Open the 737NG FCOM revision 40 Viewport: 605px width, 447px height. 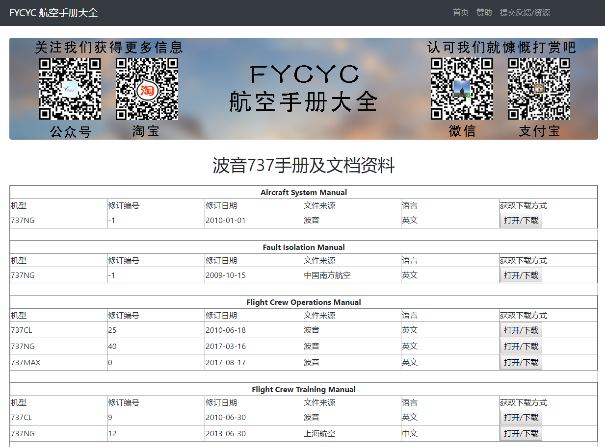pyautogui.click(x=521, y=346)
